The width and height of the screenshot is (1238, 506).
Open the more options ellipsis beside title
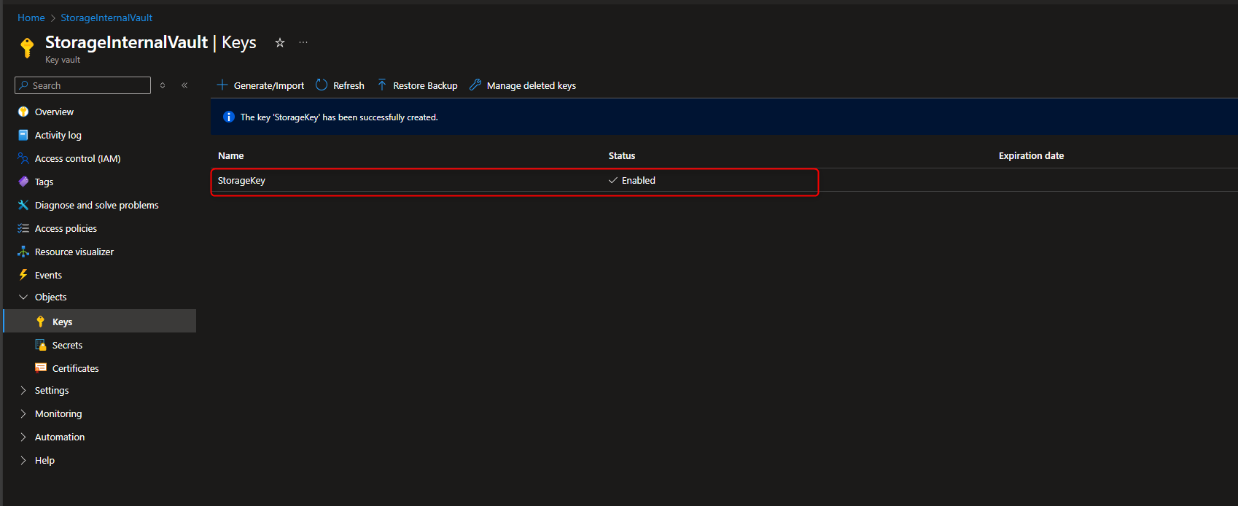point(303,42)
